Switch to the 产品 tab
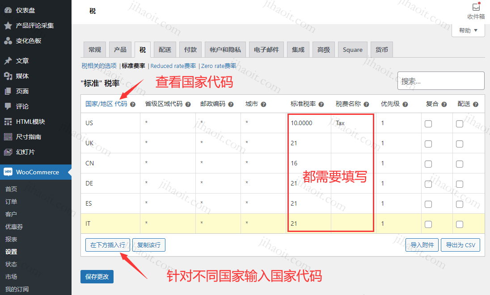This screenshot has width=490, height=295. pyautogui.click(x=120, y=50)
